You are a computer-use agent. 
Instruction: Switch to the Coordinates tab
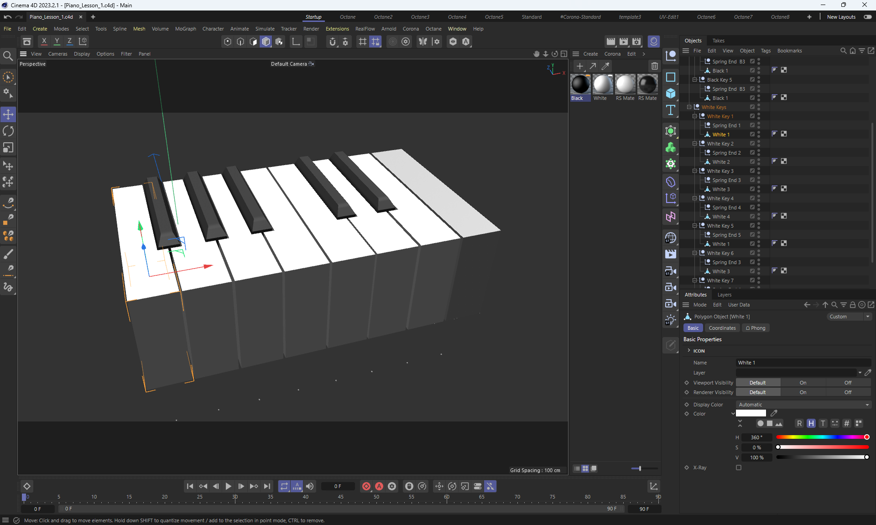pos(722,328)
